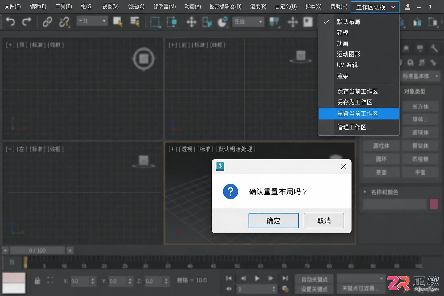This screenshot has height=296, width=444.
Task: Open the 修改器(M) menu
Action: [x=165, y=6]
